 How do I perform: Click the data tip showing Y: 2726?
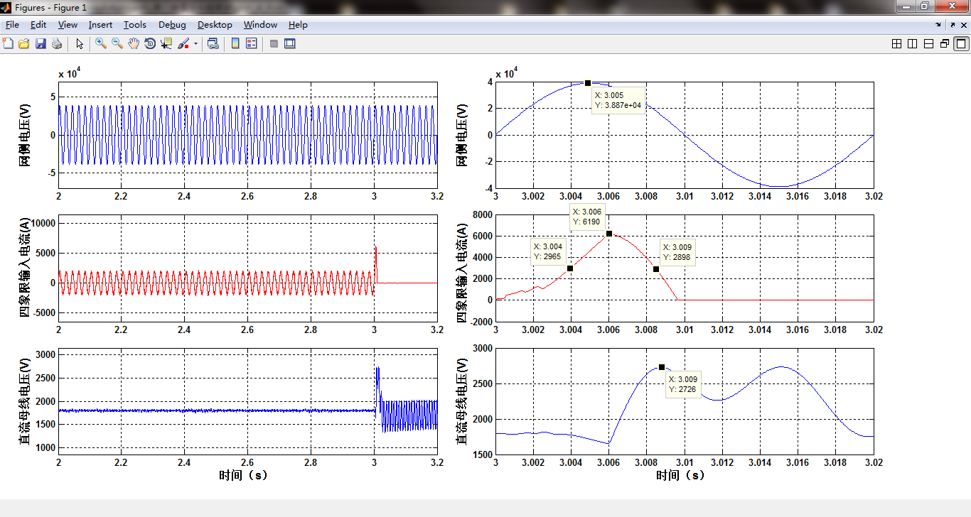point(683,384)
